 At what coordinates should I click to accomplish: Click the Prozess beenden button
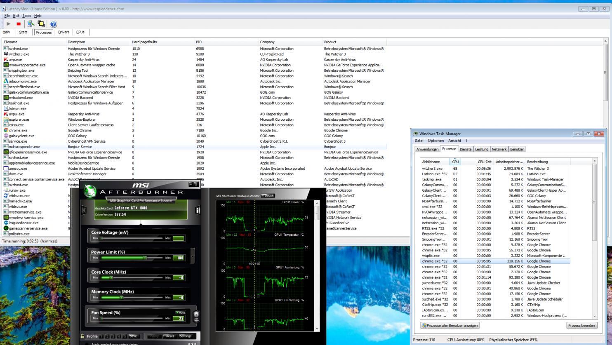(582, 326)
